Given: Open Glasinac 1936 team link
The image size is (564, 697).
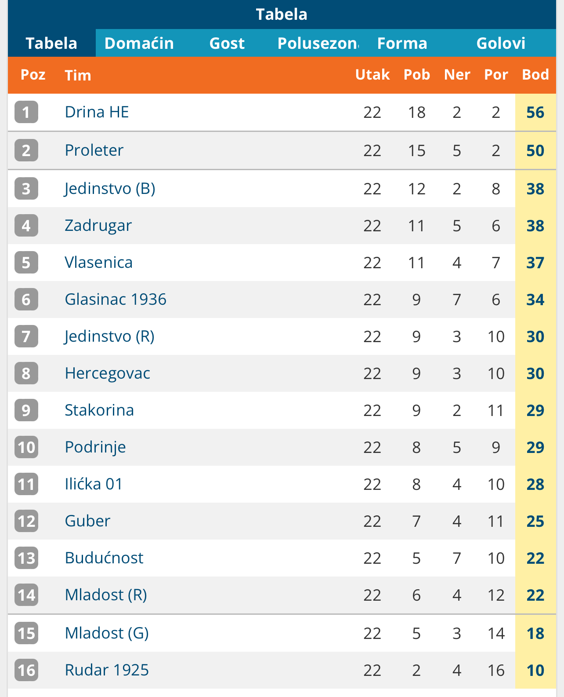Looking at the screenshot, I should tap(116, 299).
